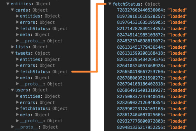Select the users key label
The image size is (196, 131).
(x=22, y=90)
